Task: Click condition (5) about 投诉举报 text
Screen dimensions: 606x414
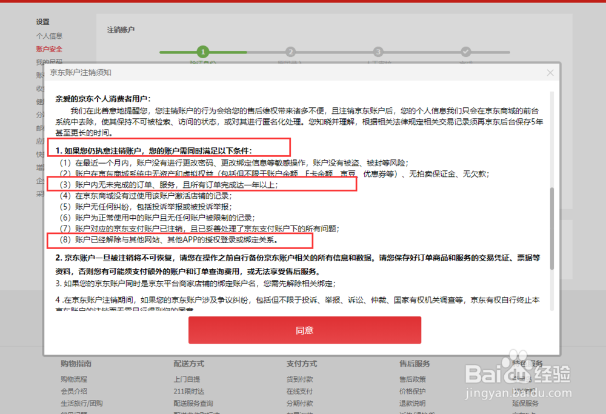Action: pos(145,207)
